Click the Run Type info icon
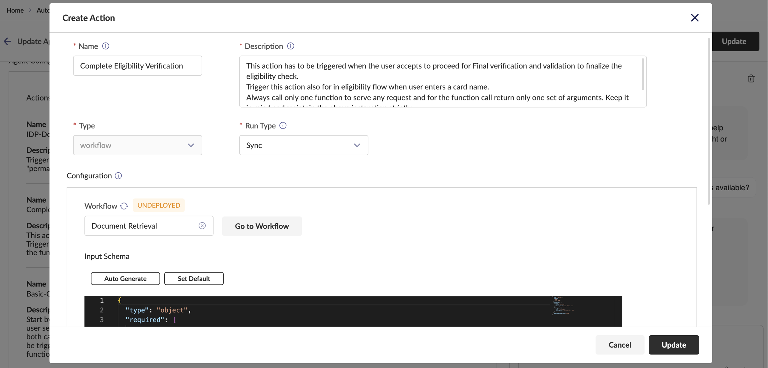The height and width of the screenshot is (368, 768). (x=283, y=125)
